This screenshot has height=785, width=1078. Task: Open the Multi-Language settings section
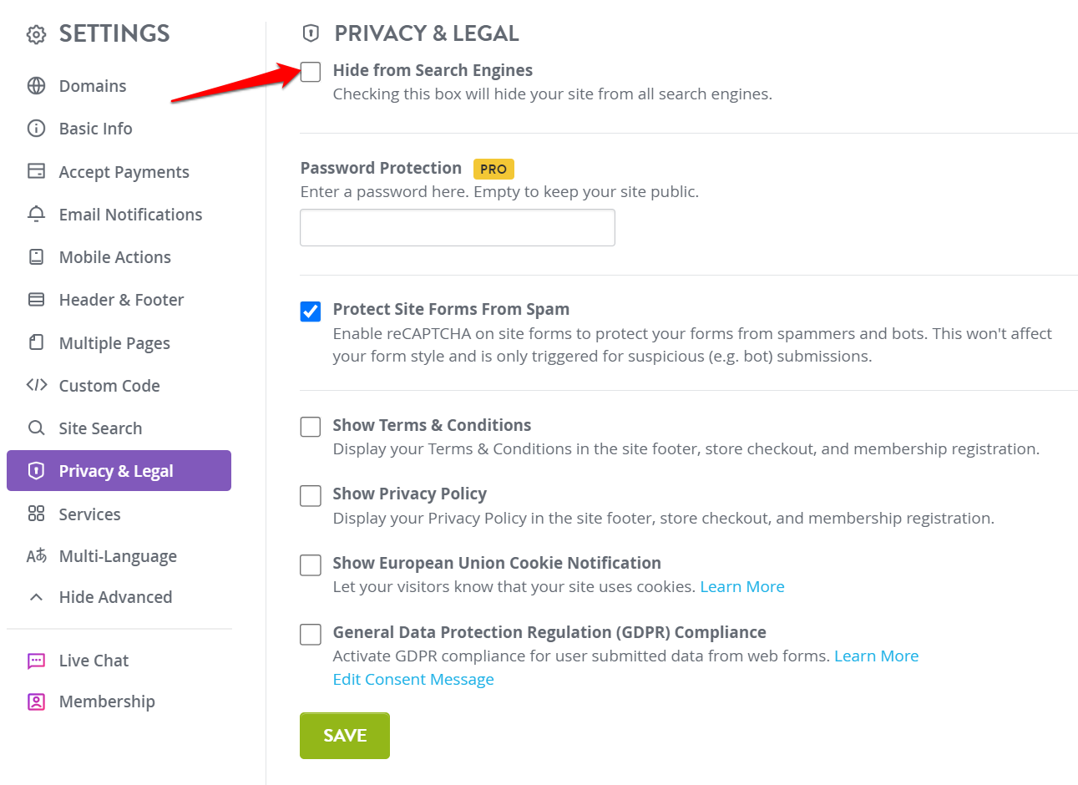(119, 556)
